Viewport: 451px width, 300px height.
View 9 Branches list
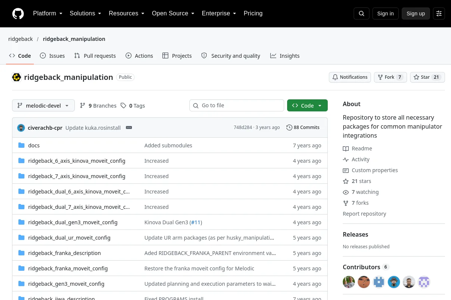[x=98, y=106]
